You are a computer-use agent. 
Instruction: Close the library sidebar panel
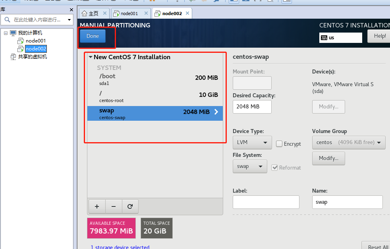click(x=71, y=10)
